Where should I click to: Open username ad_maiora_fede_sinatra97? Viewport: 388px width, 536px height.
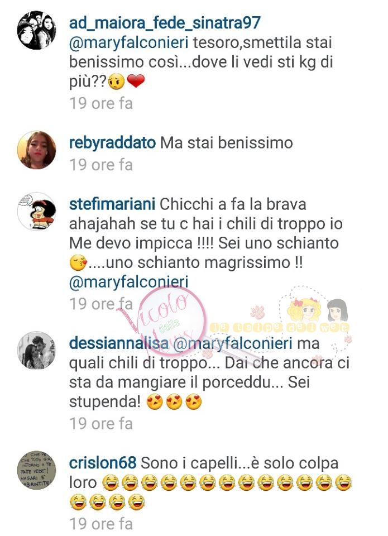165,23
